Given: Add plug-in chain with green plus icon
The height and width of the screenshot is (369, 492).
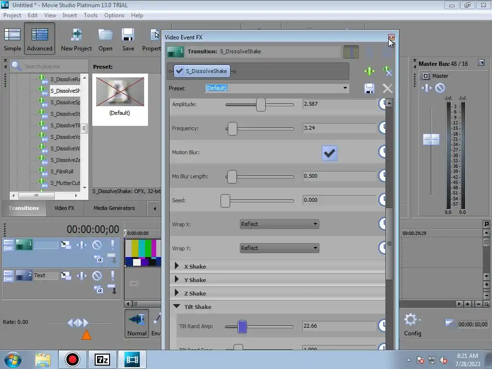Looking at the screenshot, I should [369, 71].
